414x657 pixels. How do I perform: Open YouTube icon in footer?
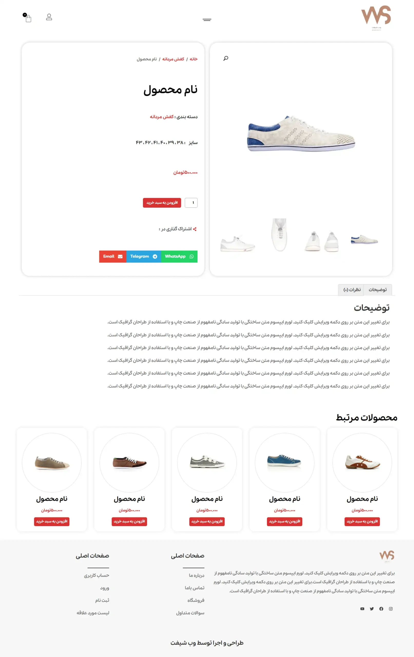point(362,609)
